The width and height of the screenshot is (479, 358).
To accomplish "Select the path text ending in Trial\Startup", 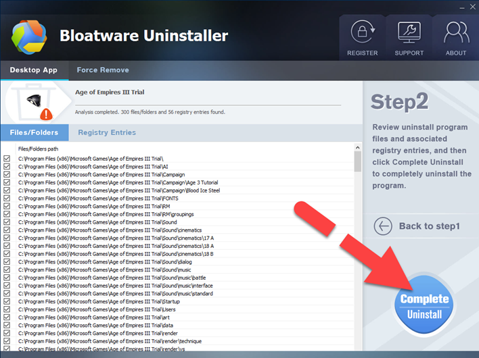I will (x=99, y=301).
